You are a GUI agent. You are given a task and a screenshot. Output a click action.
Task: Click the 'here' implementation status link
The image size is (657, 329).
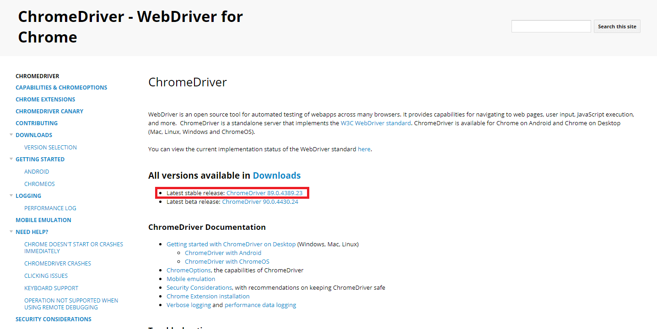coord(364,149)
